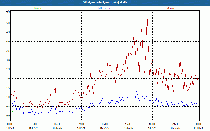This screenshot has width=210, height=131.
Task: Click the blue Mittelwerte legend label
Action: [x=104, y=8]
